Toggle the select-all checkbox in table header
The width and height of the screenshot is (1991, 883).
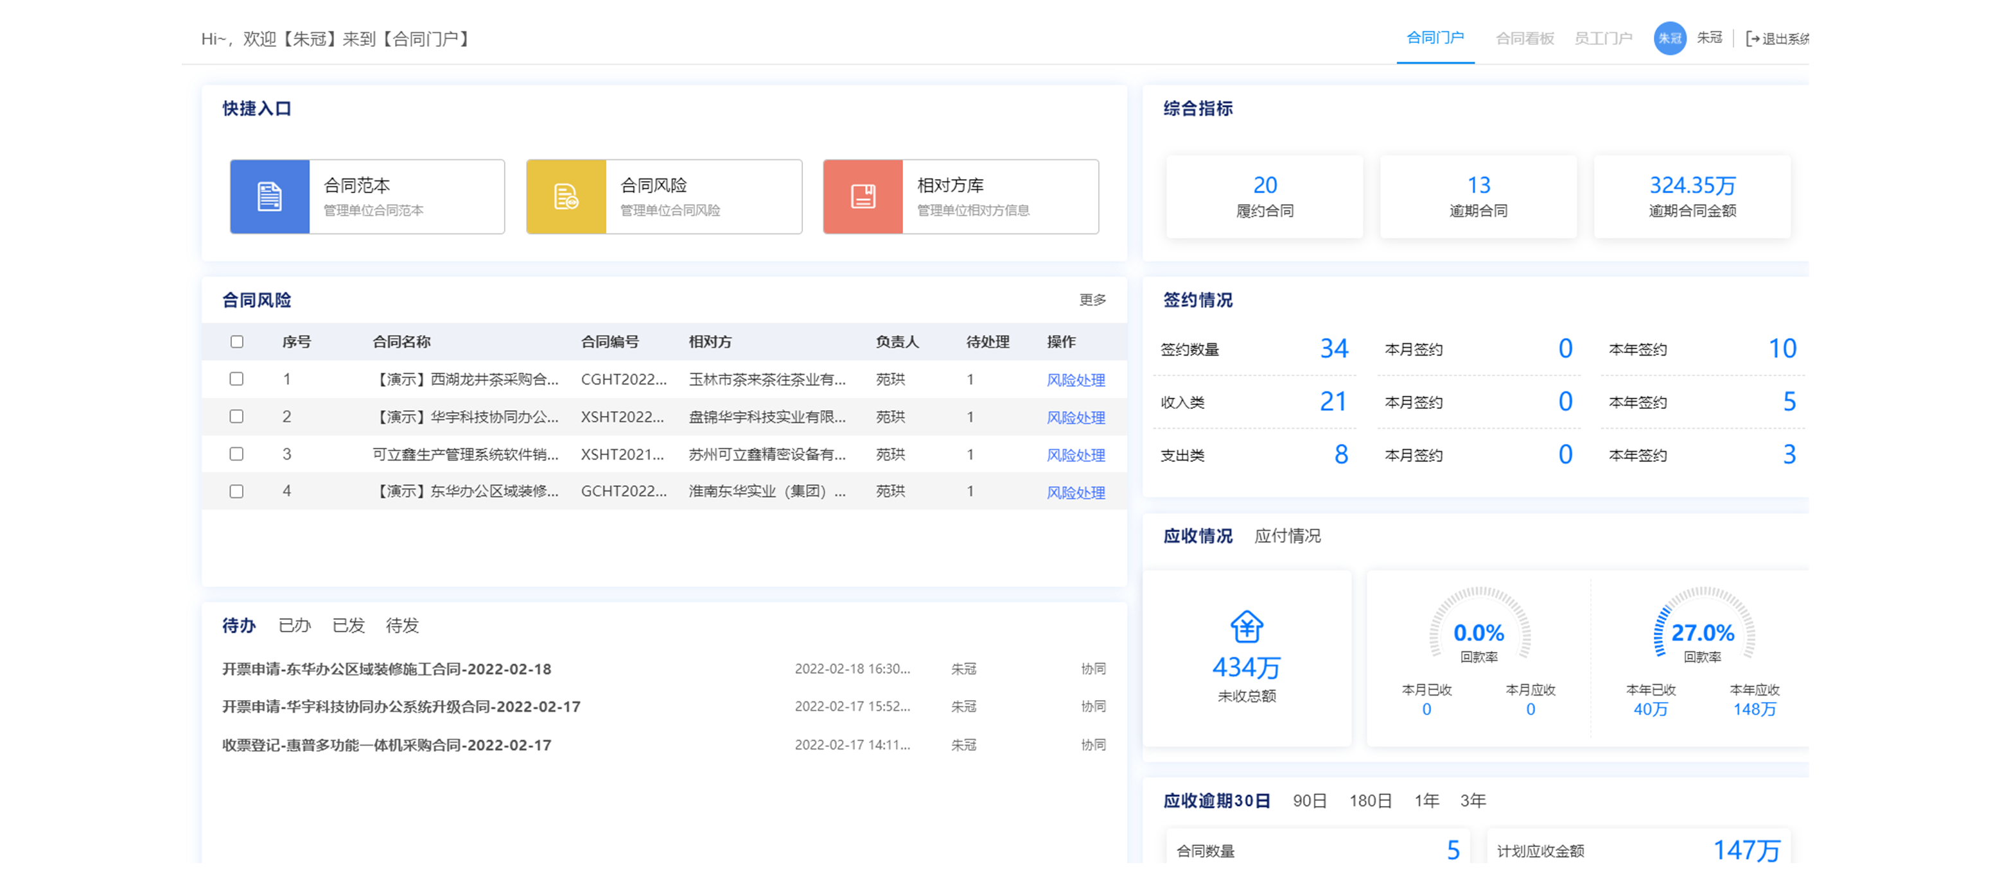236,341
